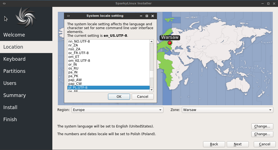The height and width of the screenshot is (150, 278).
Task: Select pap_CW in locale list
Action: click(x=109, y=84)
